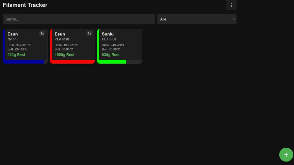
Task: Click Düse 332-3232°C text on Nylon card
Action: [20, 45]
